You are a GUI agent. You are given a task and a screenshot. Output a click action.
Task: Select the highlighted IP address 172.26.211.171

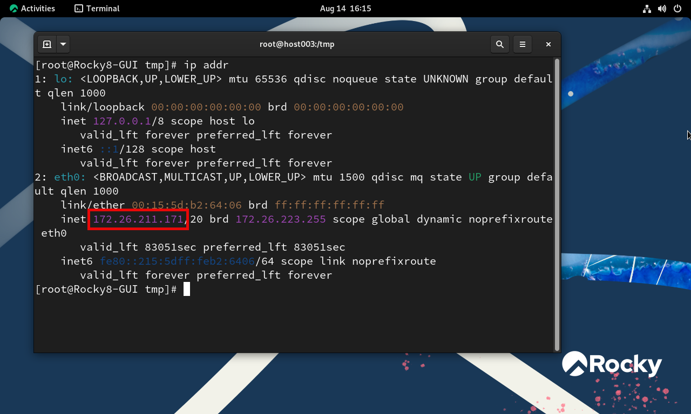137,219
